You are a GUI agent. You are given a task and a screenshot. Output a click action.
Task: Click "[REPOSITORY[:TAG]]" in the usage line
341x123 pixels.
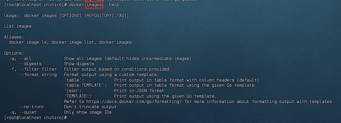coord(106,15)
